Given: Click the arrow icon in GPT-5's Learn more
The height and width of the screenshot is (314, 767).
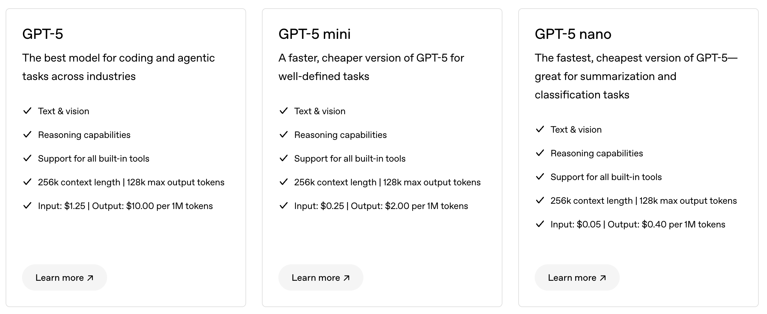Looking at the screenshot, I should tap(90, 278).
